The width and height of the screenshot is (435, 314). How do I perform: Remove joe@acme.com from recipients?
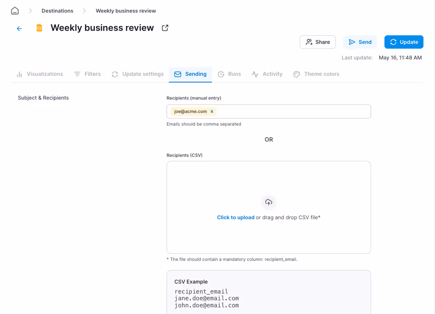click(x=212, y=111)
